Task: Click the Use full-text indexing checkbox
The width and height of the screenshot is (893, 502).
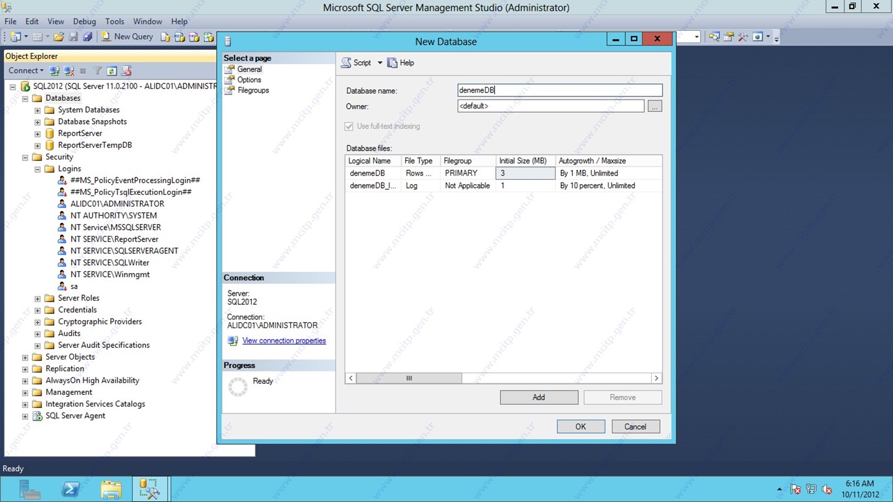Action: click(x=349, y=126)
